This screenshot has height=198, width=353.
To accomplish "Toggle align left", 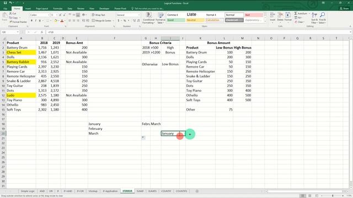I will [70, 21].
